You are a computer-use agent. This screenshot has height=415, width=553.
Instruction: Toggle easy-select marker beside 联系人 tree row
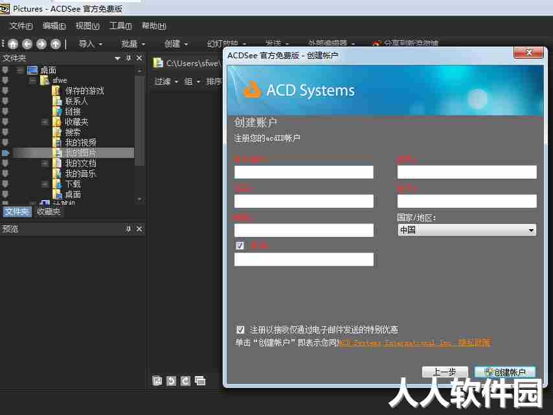(x=5, y=101)
